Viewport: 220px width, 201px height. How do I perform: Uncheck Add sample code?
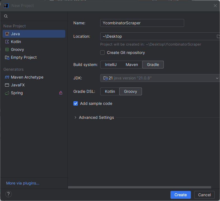[x=76, y=103]
